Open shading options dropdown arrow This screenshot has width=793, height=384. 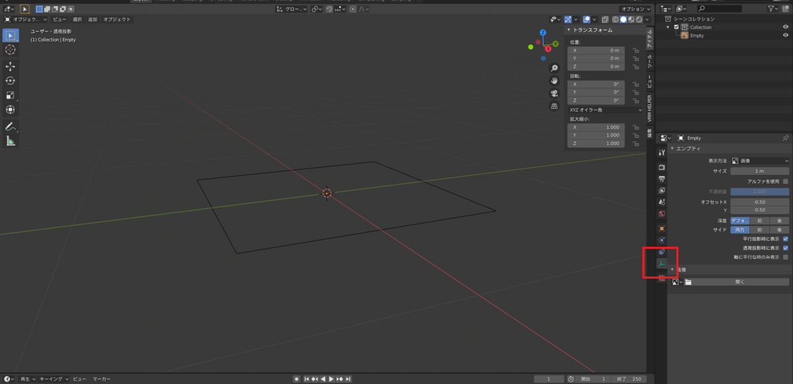647,20
